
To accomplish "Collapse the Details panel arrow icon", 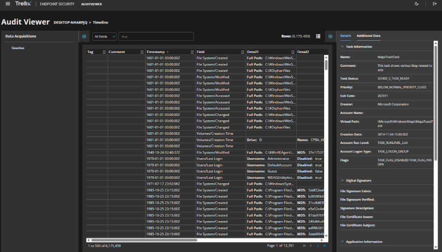I will tap(331, 36).
